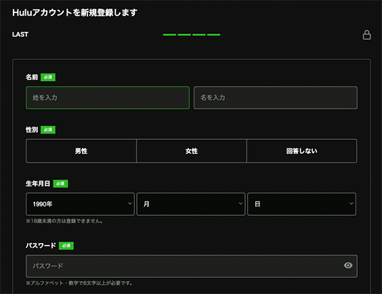Click the 必須 badge next to 生年月日
382x294 pixels.
(60, 183)
